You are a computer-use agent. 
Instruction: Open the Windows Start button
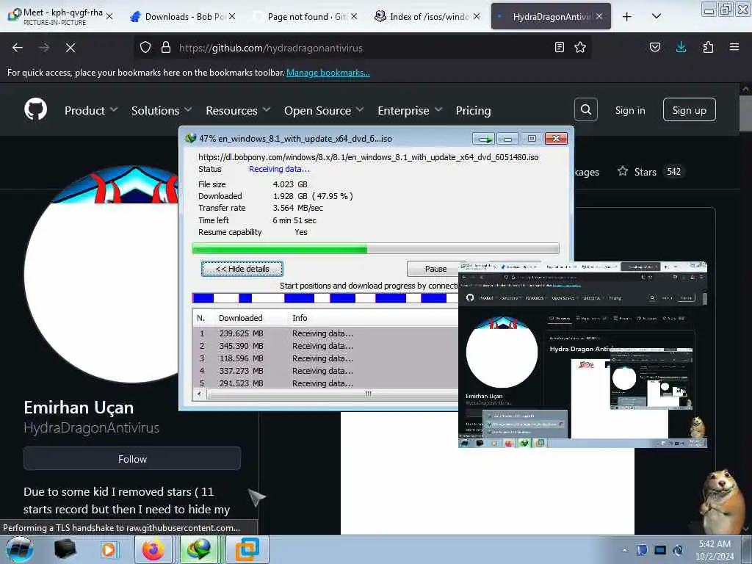(x=20, y=549)
